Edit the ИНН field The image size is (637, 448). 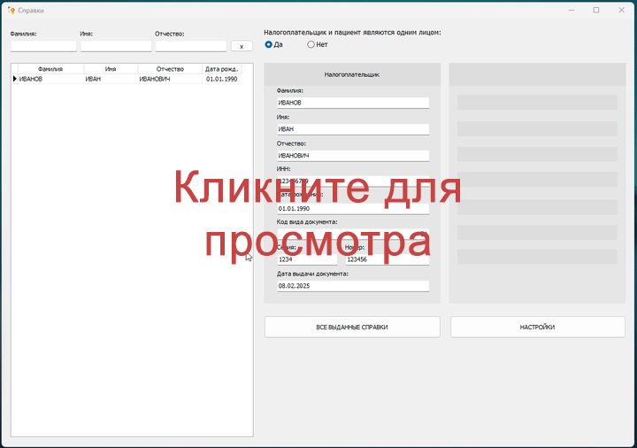coord(353,181)
